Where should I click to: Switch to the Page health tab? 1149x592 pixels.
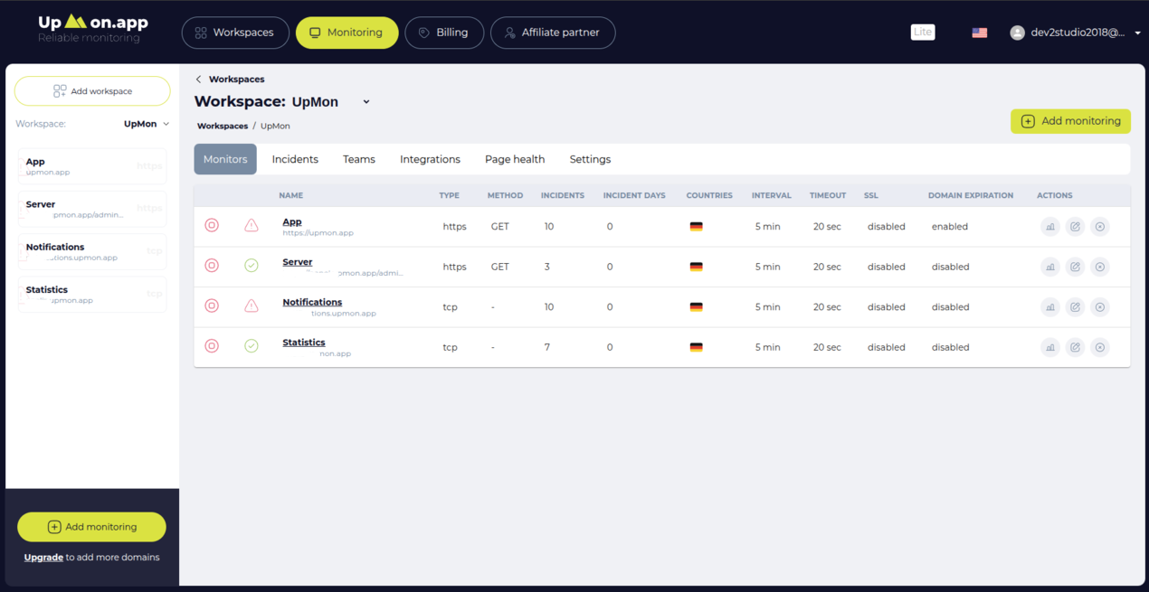pyautogui.click(x=515, y=159)
